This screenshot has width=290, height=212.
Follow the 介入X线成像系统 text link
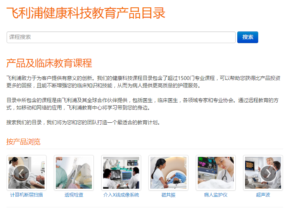tap(121, 195)
